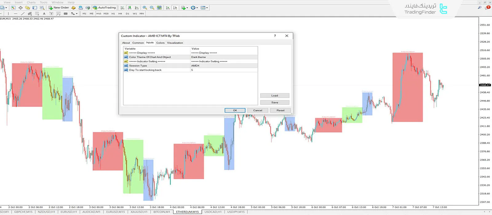Open the Colors tab in dialog
This screenshot has width=492, height=215.
pos(160,43)
